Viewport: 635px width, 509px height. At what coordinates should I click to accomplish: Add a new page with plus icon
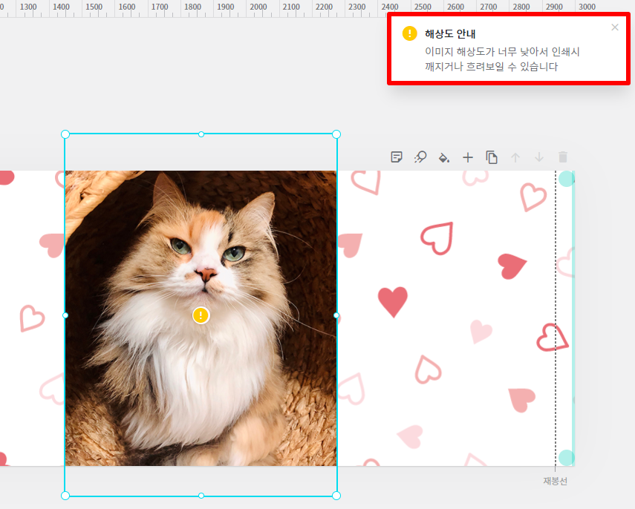(x=468, y=157)
